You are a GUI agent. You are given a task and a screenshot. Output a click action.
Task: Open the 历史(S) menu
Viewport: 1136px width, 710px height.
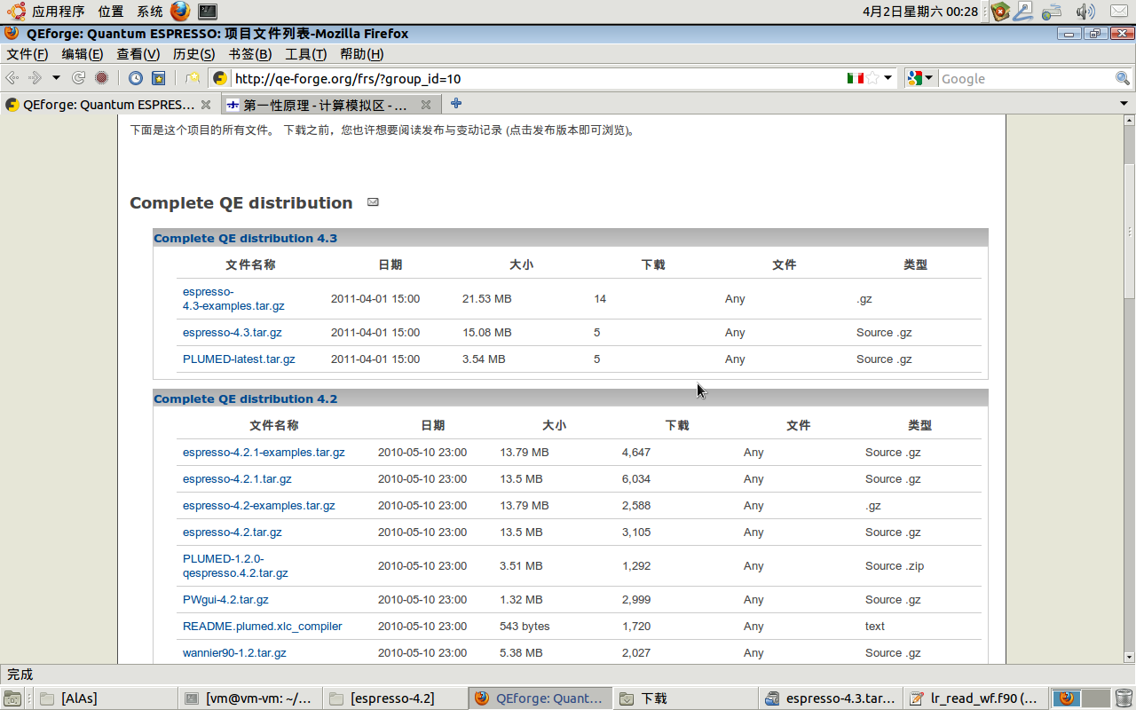[x=193, y=54]
